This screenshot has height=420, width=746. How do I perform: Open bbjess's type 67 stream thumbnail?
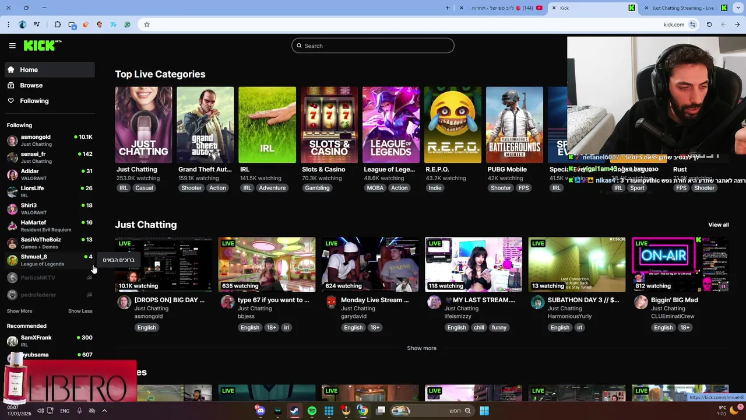[267, 264]
